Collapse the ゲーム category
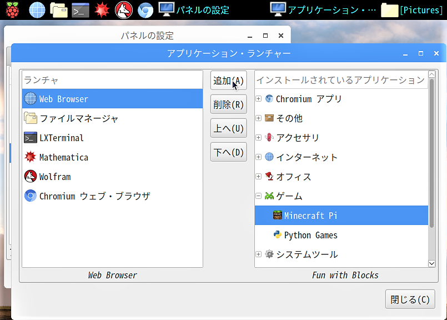Image resolution: width=447 pixels, height=320 pixels. 259,196
